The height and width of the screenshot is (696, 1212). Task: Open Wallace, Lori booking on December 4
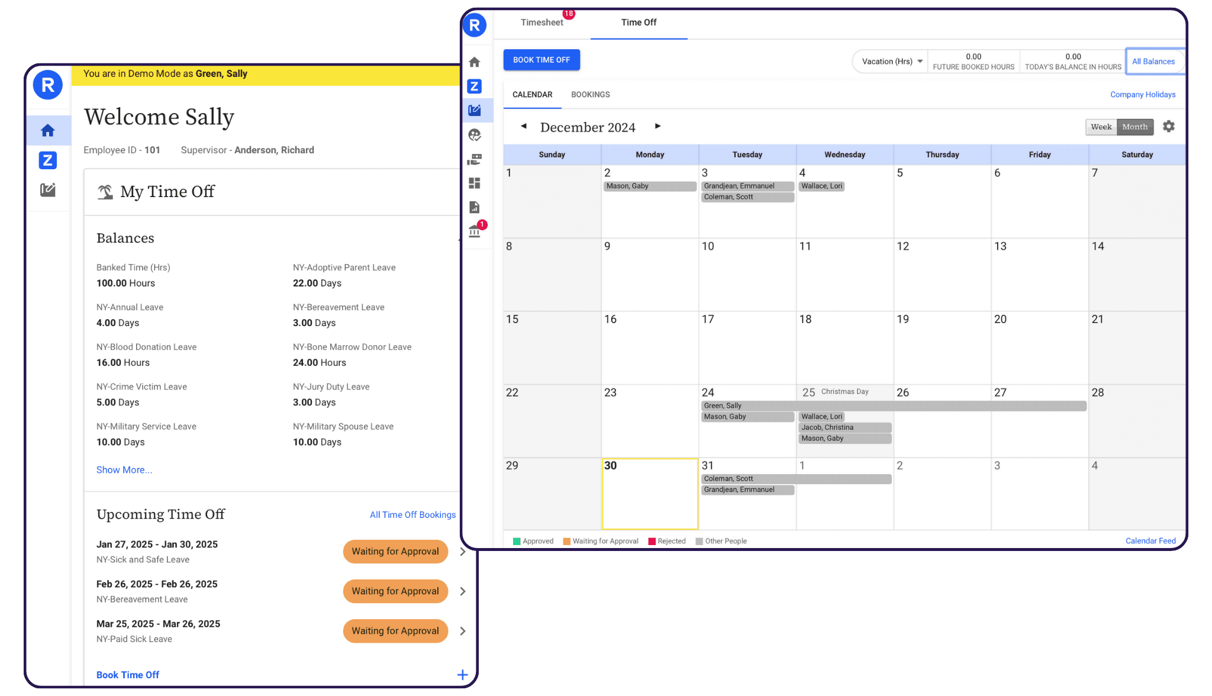(x=821, y=186)
